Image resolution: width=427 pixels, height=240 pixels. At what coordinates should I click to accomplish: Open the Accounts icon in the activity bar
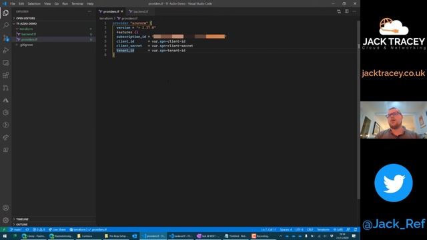tap(6, 208)
